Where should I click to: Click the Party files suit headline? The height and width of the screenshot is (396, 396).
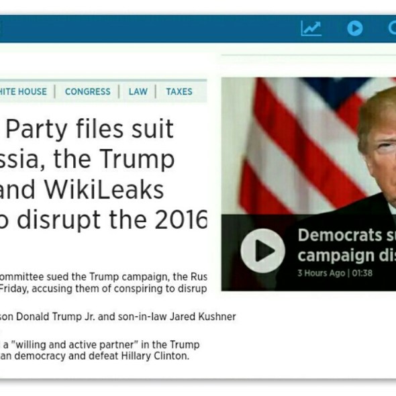point(90,130)
